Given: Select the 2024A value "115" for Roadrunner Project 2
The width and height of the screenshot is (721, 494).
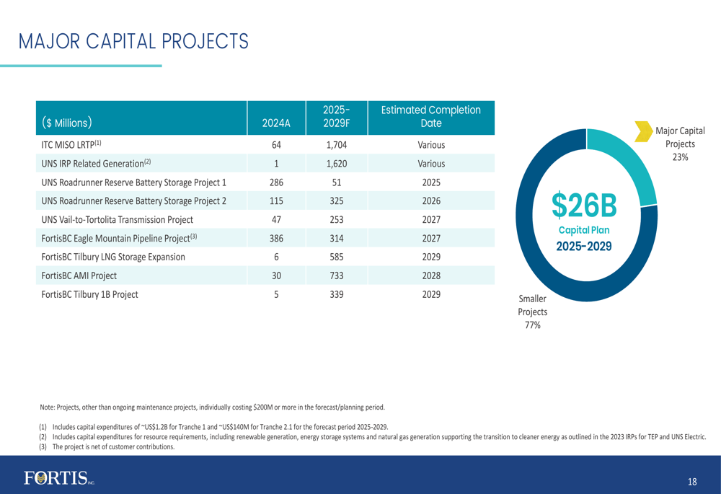Looking at the screenshot, I should (x=276, y=201).
